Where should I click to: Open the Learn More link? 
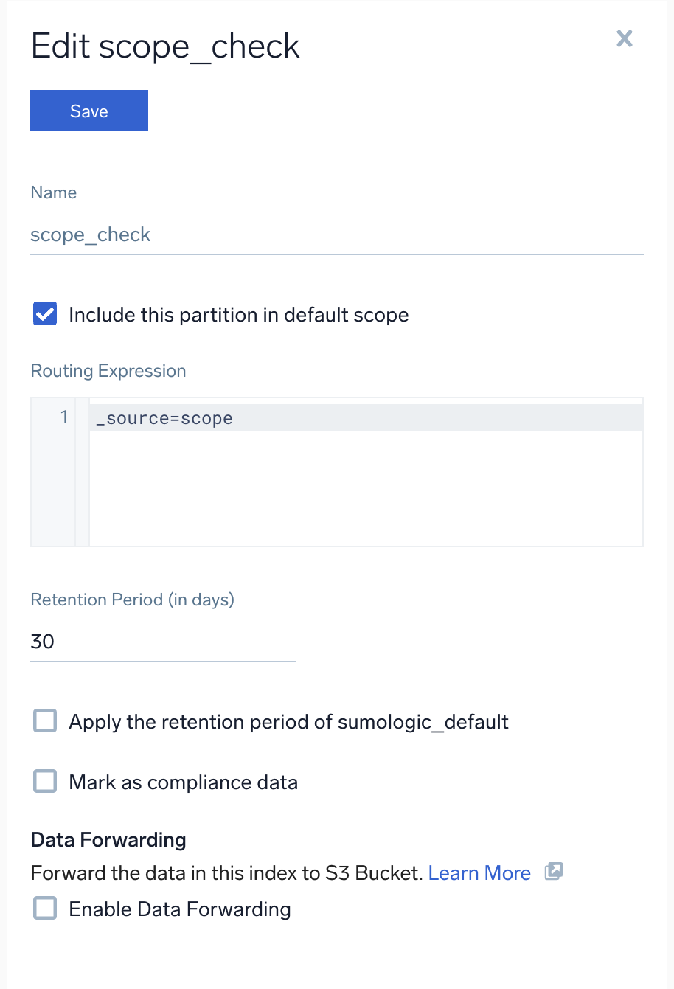pyautogui.click(x=479, y=873)
